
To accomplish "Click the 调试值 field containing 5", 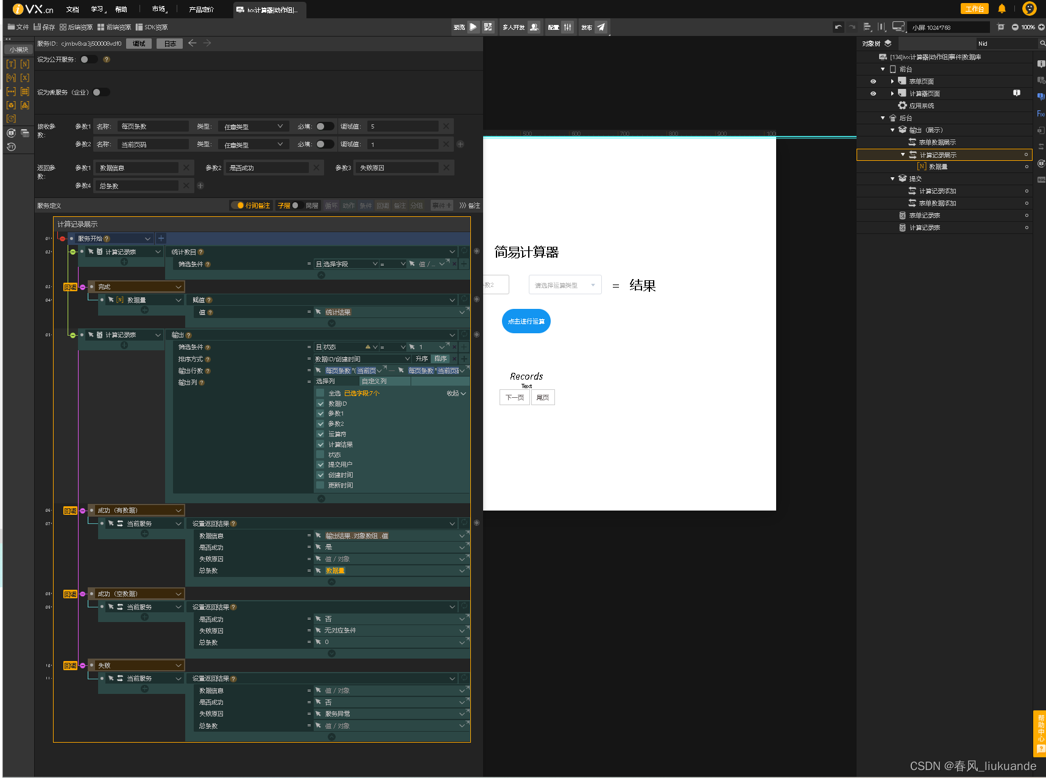I will click(403, 127).
